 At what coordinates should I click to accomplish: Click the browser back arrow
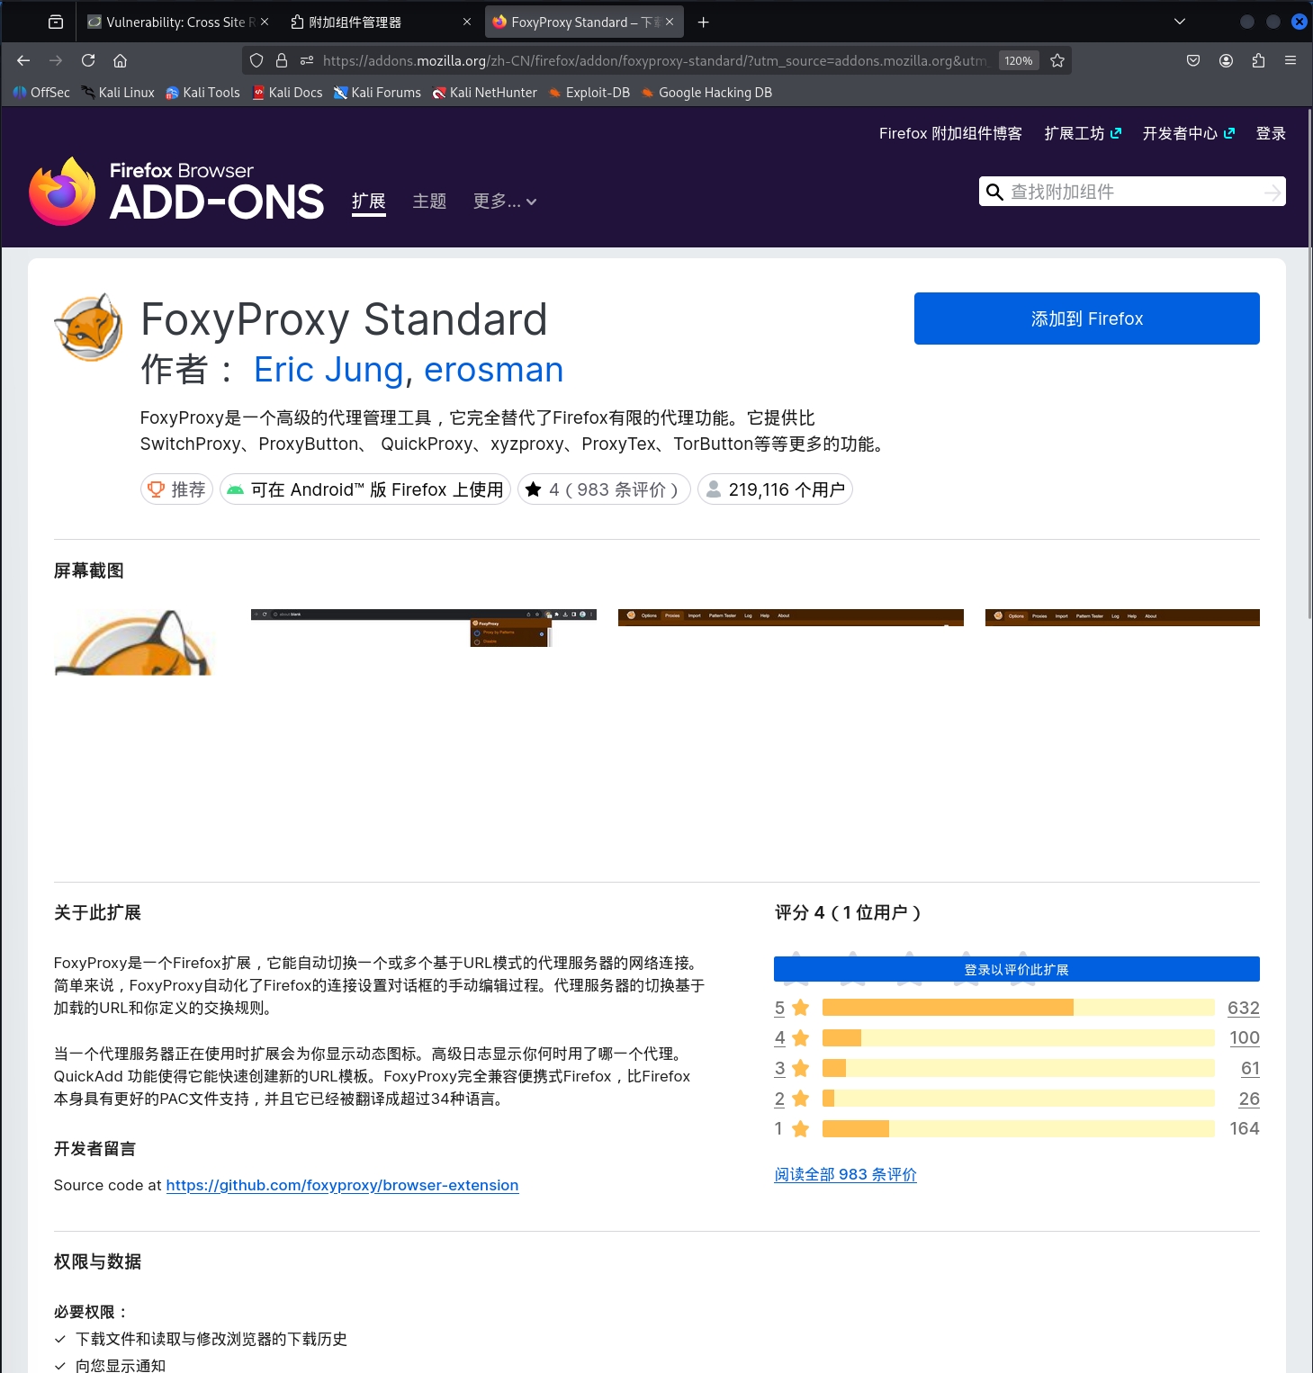click(x=23, y=60)
